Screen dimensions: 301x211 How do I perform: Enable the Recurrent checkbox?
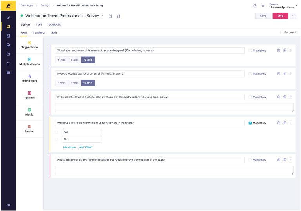click(x=282, y=32)
